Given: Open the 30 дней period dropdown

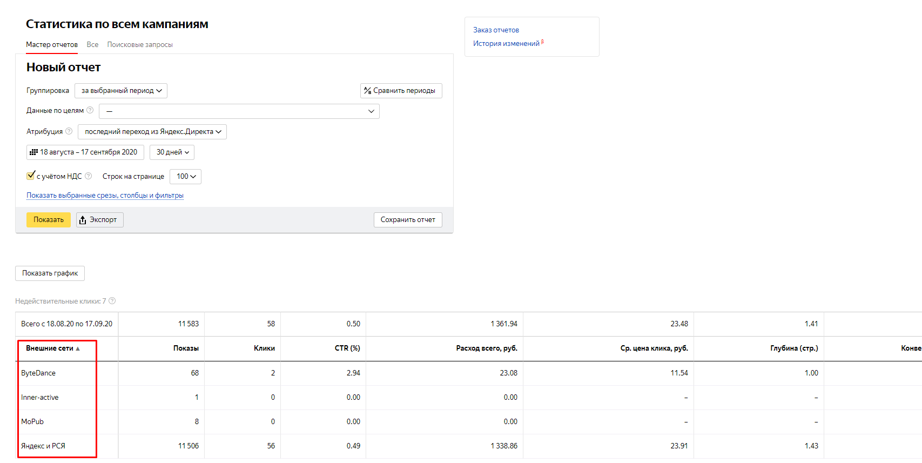Looking at the screenshot, I should [x=172, y=152].
